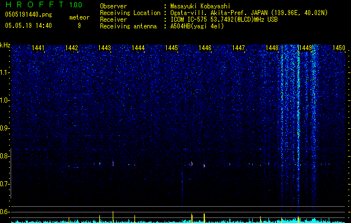Click the Receiver label

[113, 20]
